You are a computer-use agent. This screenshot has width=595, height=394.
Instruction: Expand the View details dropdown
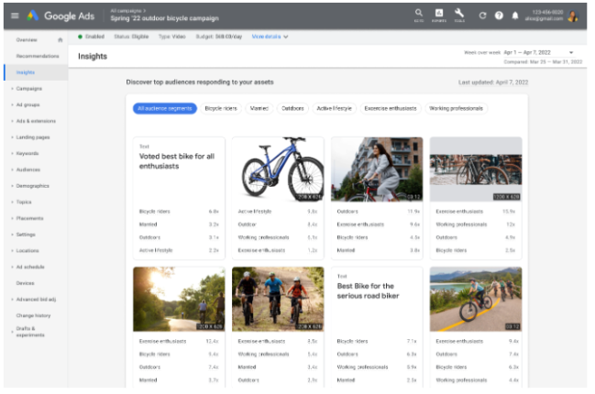click(270, 37)
